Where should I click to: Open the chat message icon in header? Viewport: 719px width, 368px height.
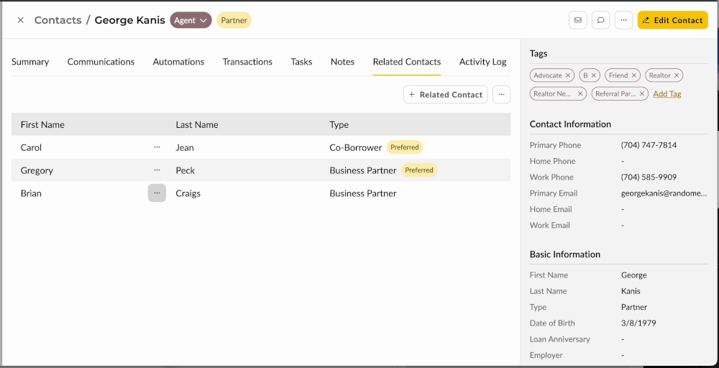point(600,20)
